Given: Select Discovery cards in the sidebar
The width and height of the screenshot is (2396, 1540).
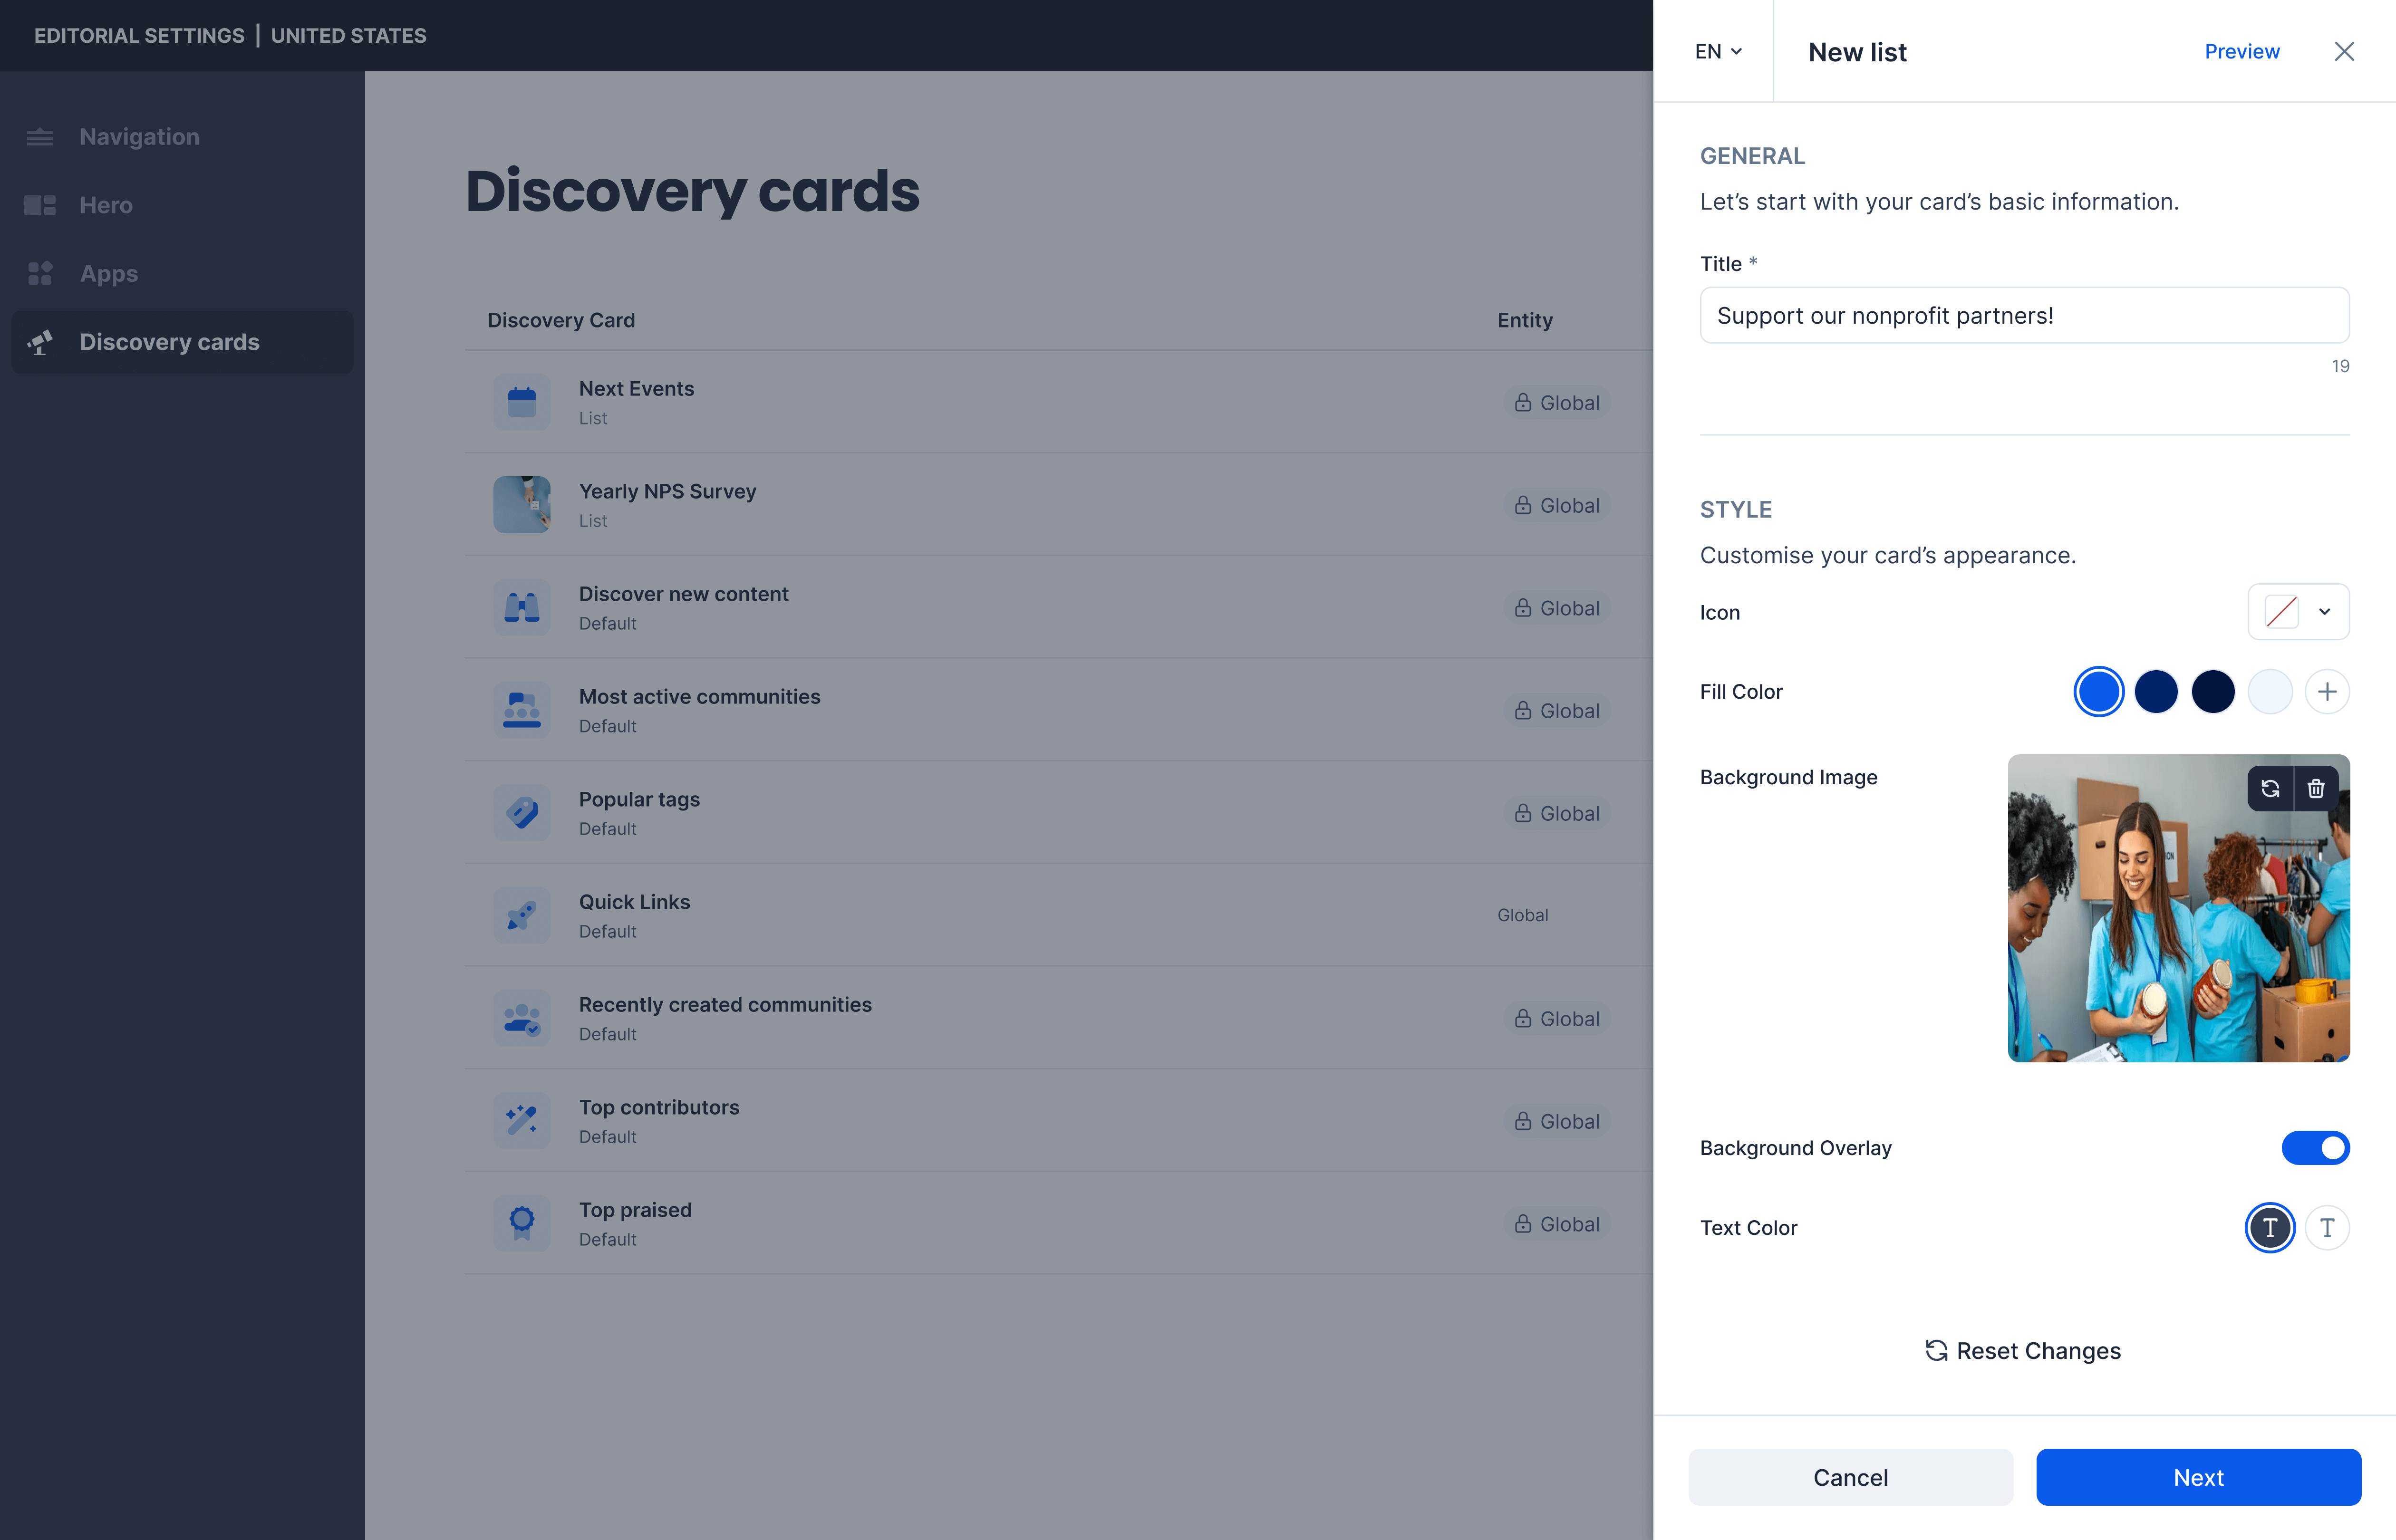Looking at the screenshot, I should (x=182, y=342).
